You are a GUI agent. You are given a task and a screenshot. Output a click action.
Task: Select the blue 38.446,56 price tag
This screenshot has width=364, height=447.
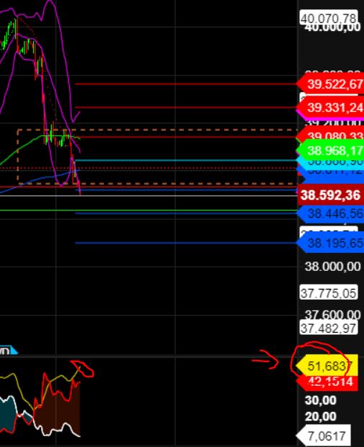(x=330, y=213)
